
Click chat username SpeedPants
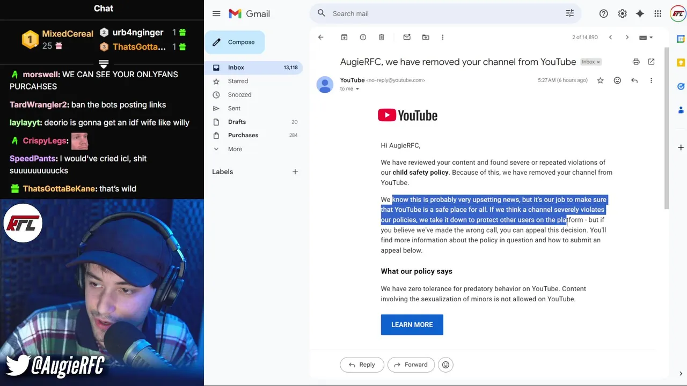(33, 159)
